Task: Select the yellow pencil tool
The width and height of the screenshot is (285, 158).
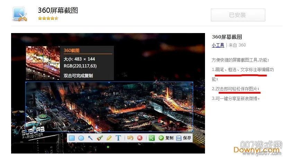Action: [109, 138]
